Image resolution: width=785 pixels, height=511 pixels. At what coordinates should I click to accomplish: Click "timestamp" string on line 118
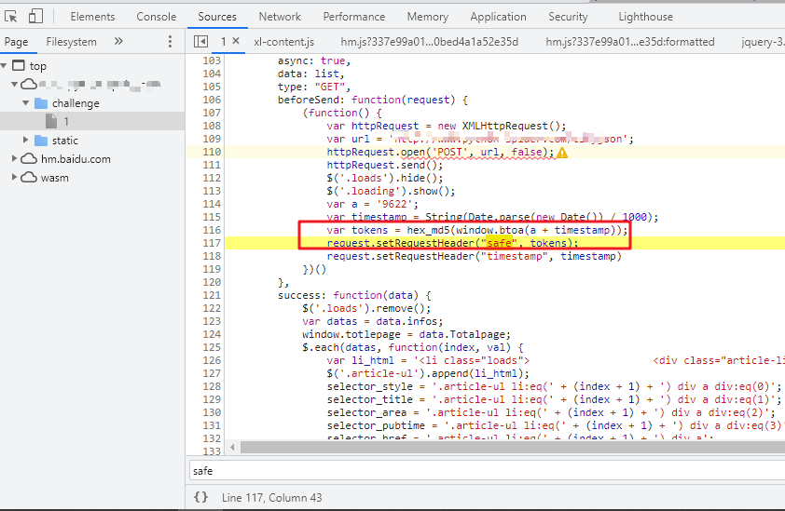[x=514, y=256]
